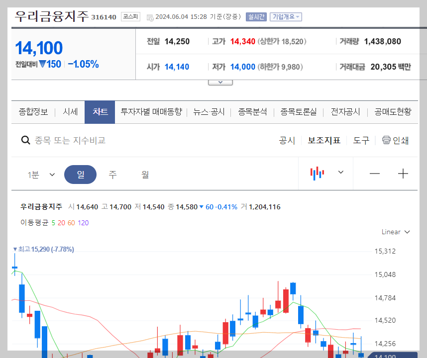
Task: Open the 전자공시 tab
Action: [345, 112]
